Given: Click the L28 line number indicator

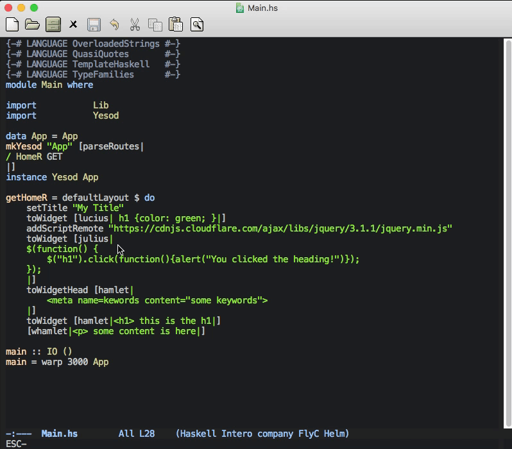Looking at the screenshot, I should coord(147,434).
